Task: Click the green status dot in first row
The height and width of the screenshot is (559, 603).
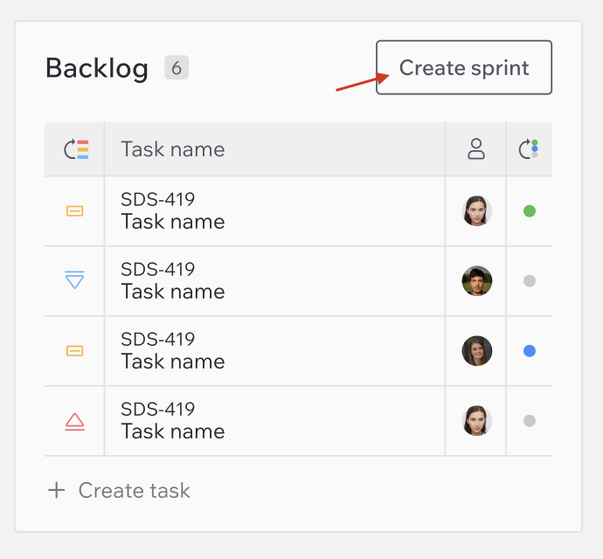Action: [530, 211]
